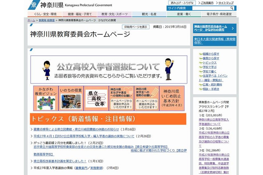Click the arrow in かながわの教育 box
Screen dimensions: 263x175
[233, 28]
